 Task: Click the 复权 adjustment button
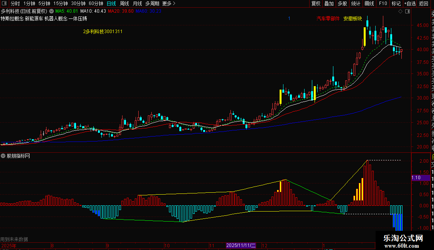[x=316, y=3]
